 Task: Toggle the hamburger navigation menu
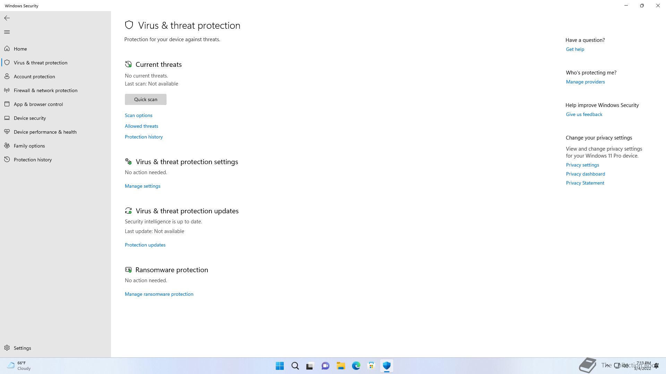point(7,32)
